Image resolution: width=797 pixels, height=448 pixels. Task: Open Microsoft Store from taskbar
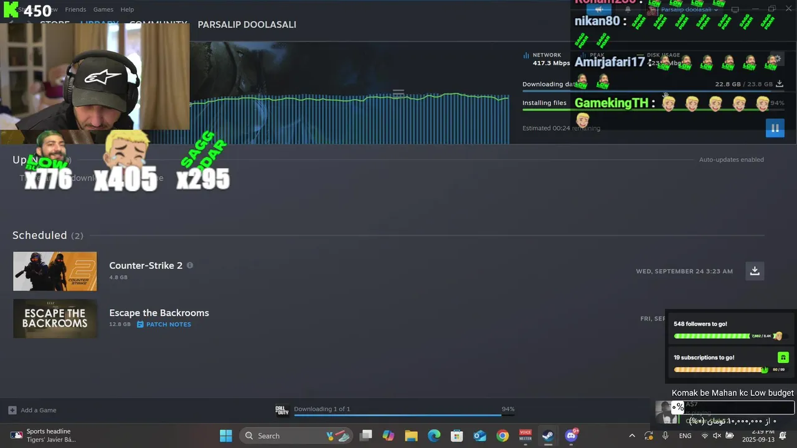tap(457, 436)
